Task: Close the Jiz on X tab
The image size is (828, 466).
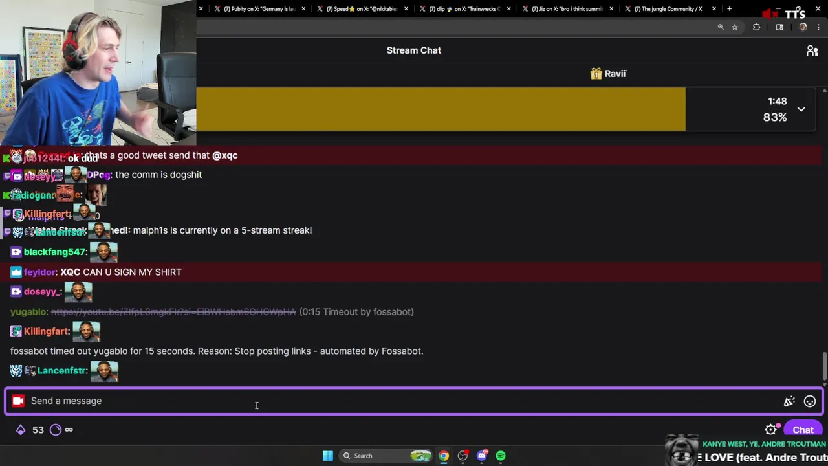Action: [x=611, y=9]
